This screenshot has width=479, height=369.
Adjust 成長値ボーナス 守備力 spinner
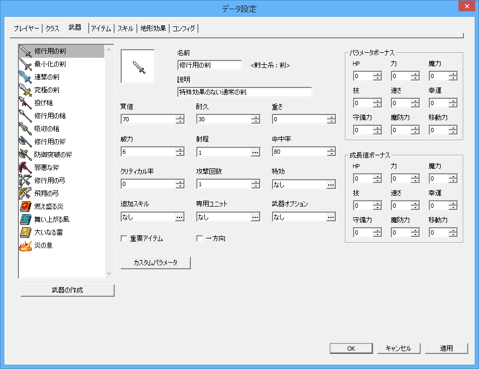click(x=377, y=233)
